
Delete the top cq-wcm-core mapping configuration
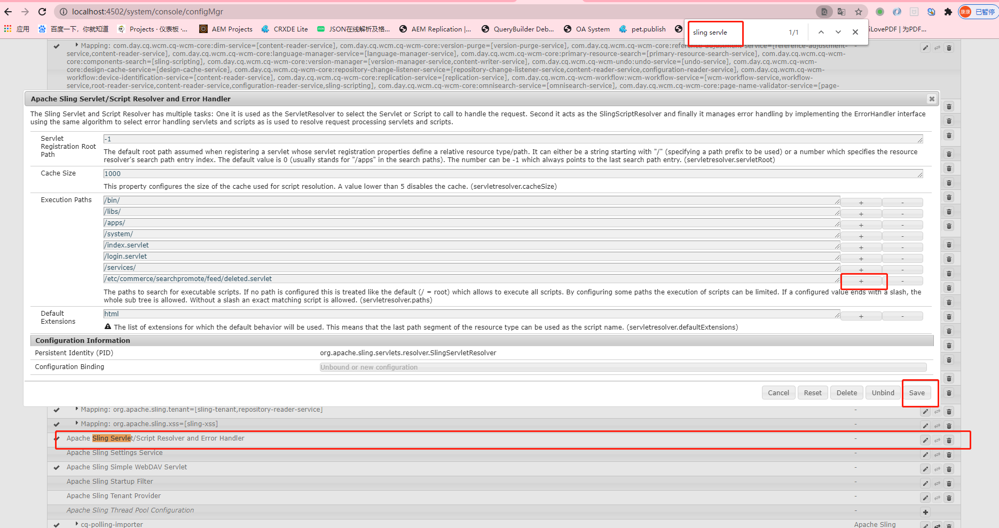(x=949, y=48)
